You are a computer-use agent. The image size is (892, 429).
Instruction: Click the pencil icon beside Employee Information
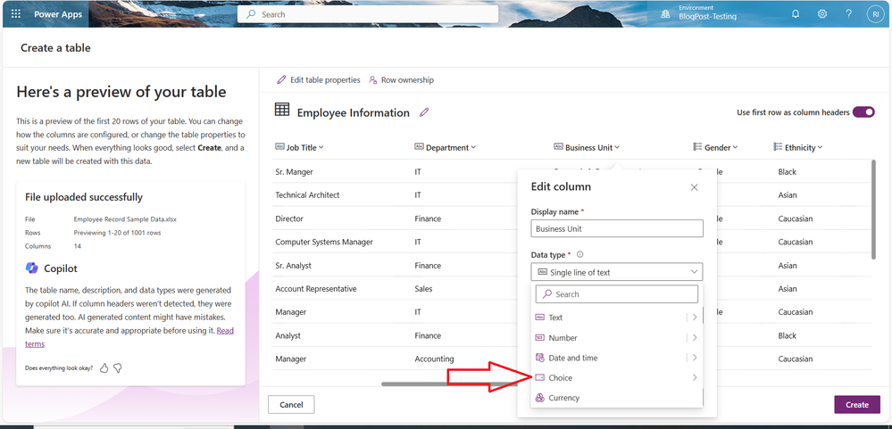pos(424,112)
